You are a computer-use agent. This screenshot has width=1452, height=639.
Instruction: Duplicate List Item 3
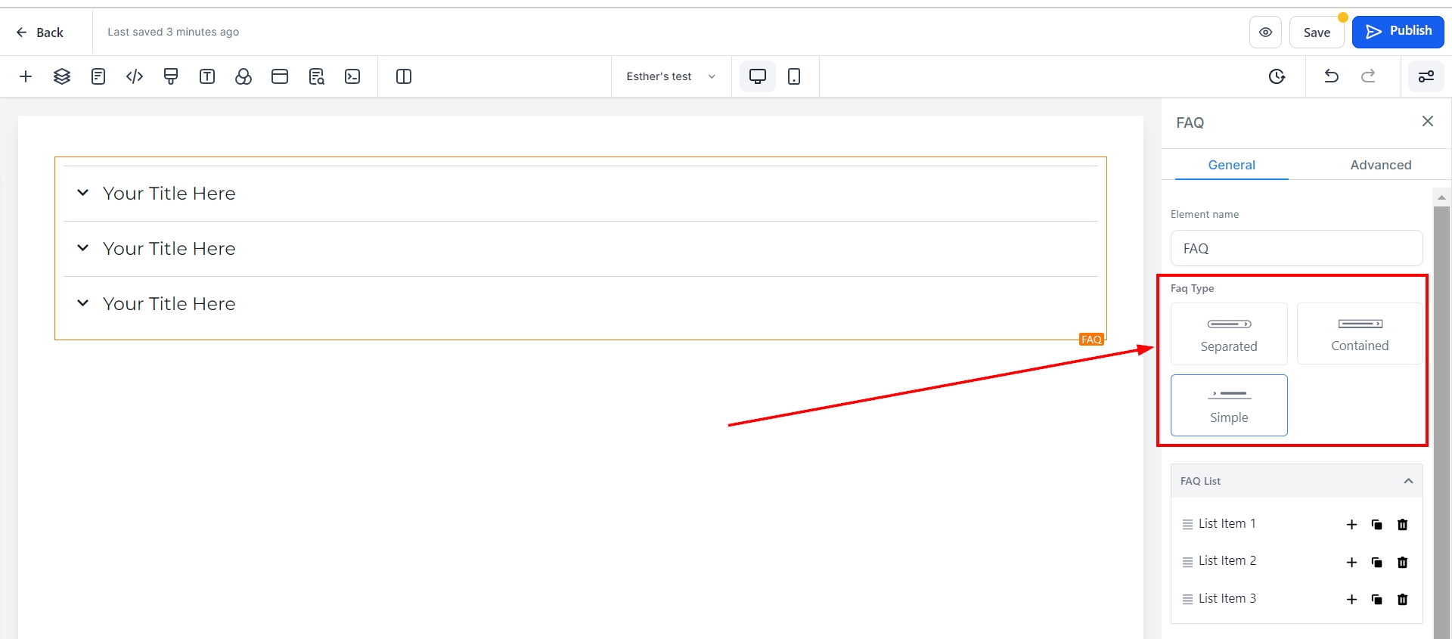pyautogui.click(x=1377, y=599)
